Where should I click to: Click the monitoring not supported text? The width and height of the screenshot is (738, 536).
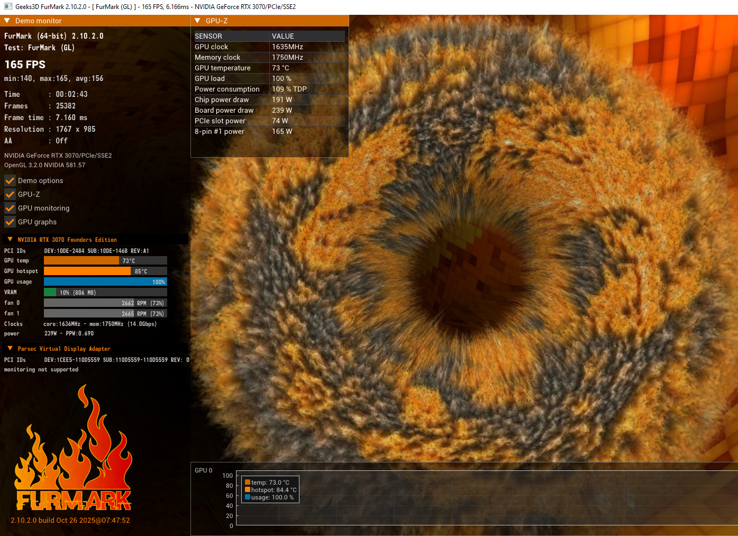point(41,369)
